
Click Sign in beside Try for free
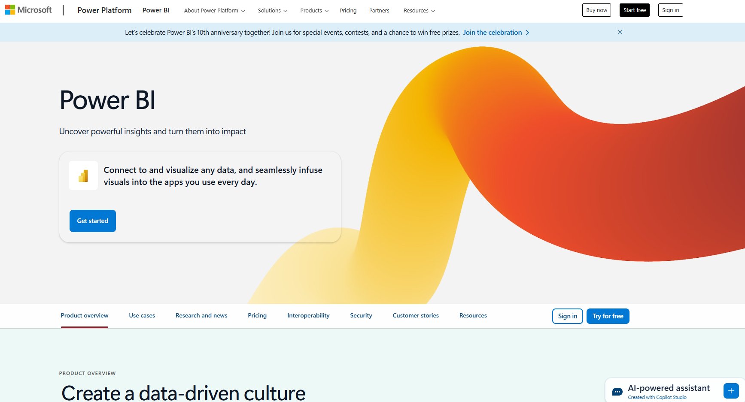568,316
